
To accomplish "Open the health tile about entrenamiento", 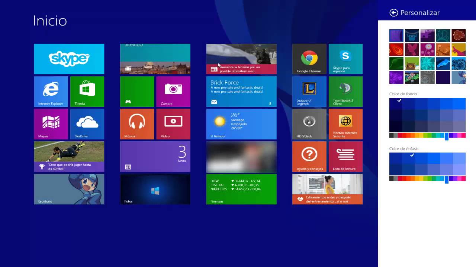I will tap(327, 189).
